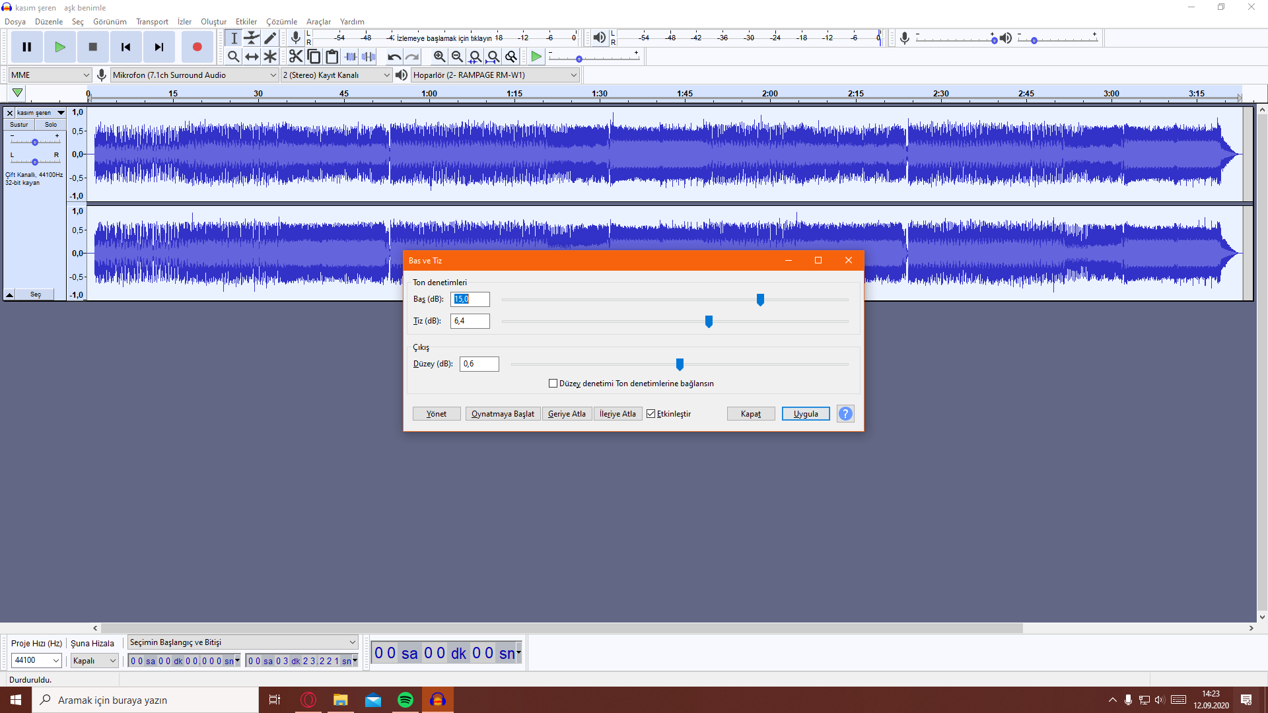Click Fit project to width icon
This screenshot has height=713, width=1268.
tap(493, 57)
